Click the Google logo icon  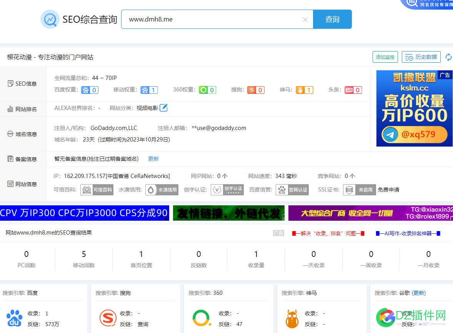point(385,318)
